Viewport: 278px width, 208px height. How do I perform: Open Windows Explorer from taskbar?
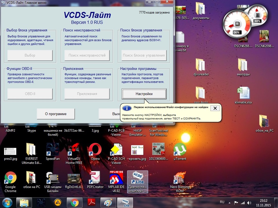[x=24, y=203]
